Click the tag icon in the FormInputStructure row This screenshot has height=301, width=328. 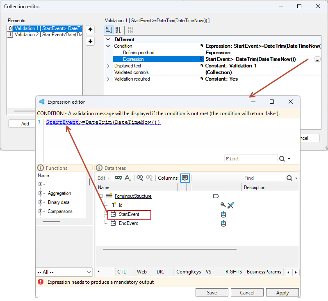pyautogui.click(x=216, y=196)
